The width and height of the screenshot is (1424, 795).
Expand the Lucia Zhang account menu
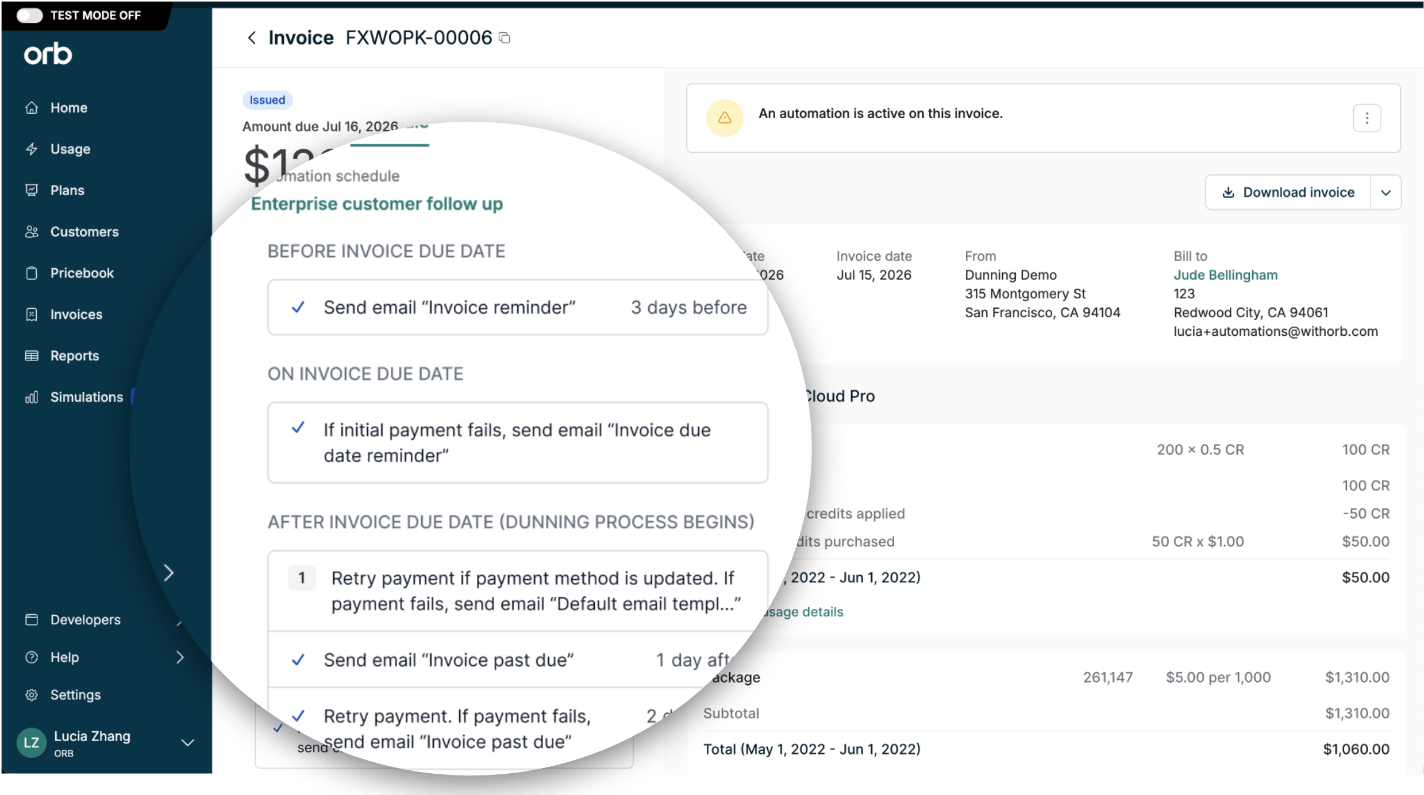point(187,743)
